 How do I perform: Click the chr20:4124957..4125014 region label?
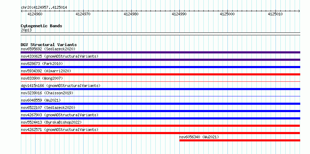click(44, 8)
